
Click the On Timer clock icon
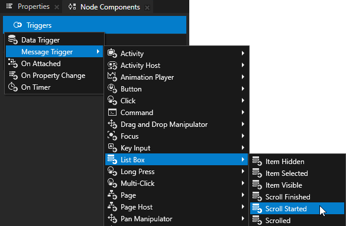[13, 87]
